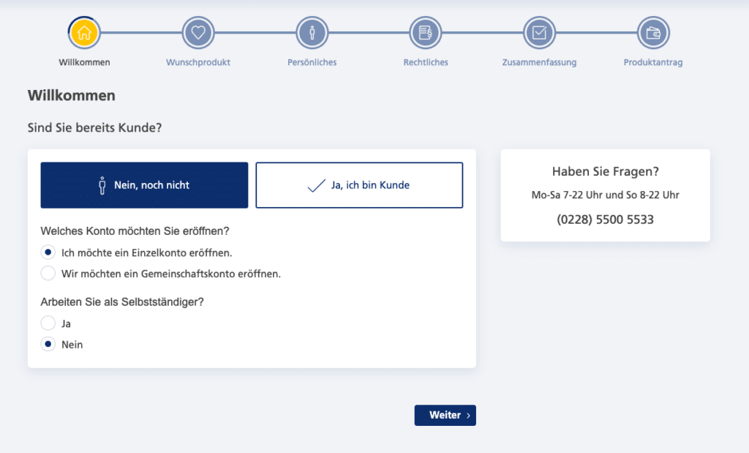Click the Rechtliches step label
This screenshot has width=749, height=453.
point(426,62)
